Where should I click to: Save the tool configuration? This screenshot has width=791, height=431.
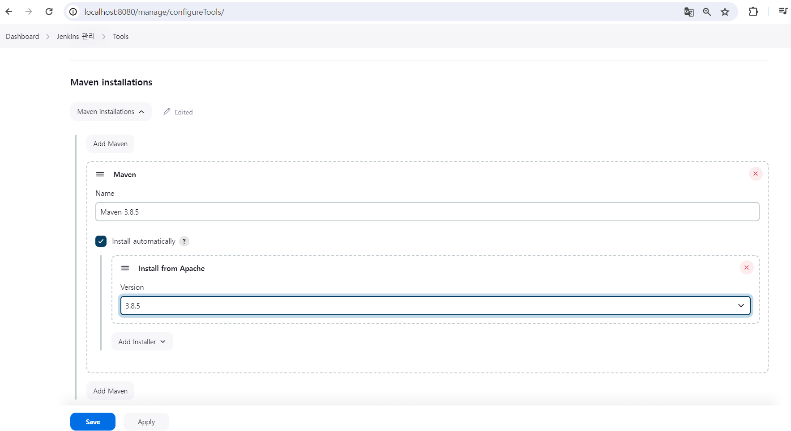pos(93,422)
